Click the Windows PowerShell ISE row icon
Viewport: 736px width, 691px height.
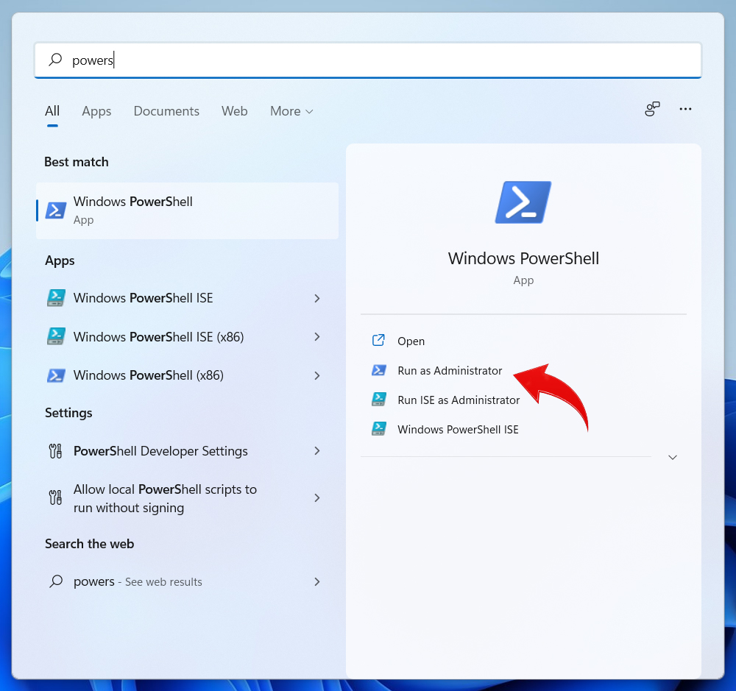(56, 298)
